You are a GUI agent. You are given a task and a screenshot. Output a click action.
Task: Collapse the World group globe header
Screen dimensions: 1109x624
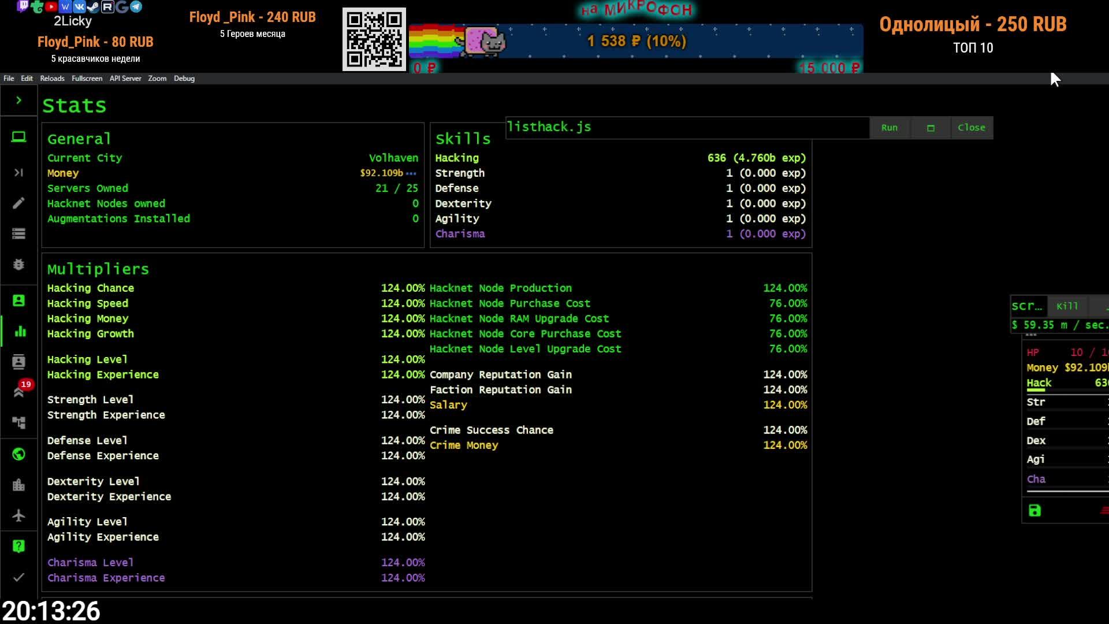coord(18,454)
